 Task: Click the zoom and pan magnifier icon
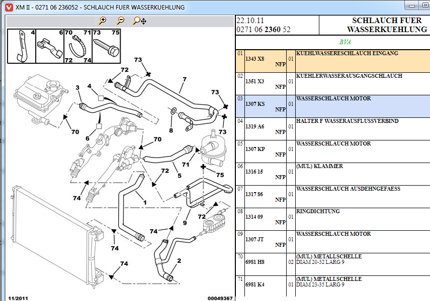[x=139, y=21]
